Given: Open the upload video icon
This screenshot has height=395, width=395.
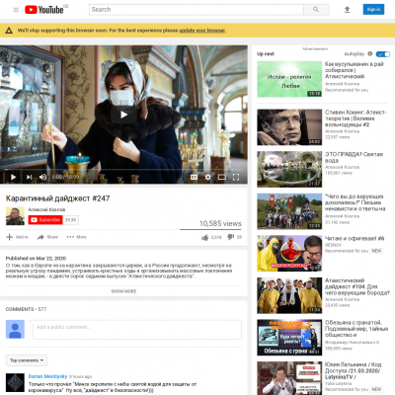Looking at the screenshot, I should point(348,10).
